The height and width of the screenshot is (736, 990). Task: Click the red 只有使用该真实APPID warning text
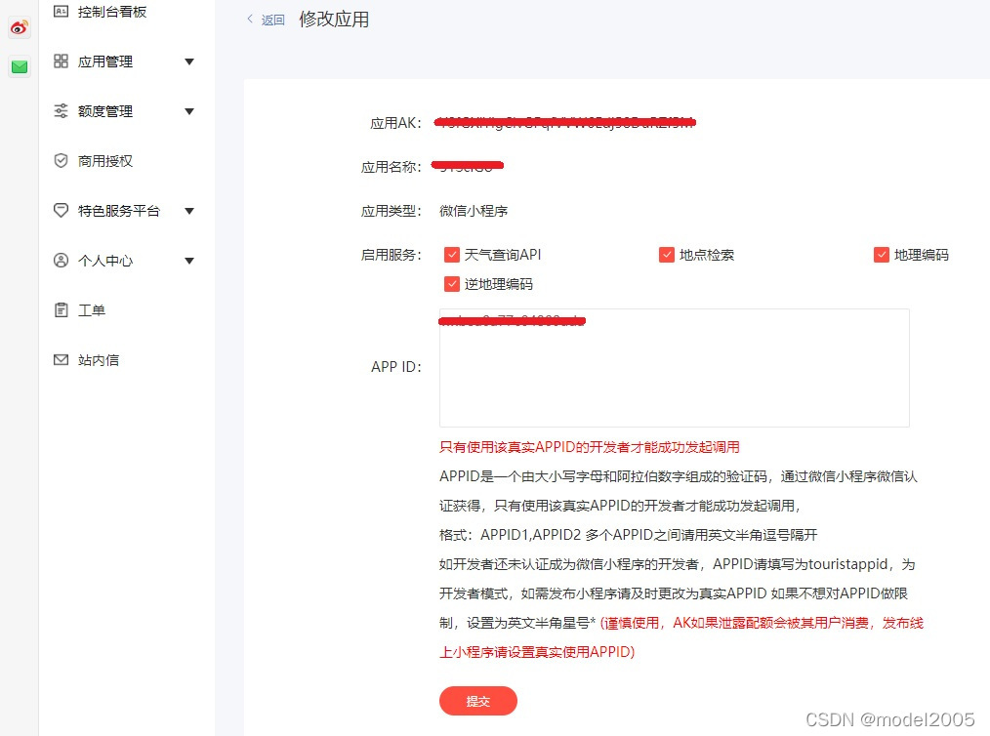[589, 447]
